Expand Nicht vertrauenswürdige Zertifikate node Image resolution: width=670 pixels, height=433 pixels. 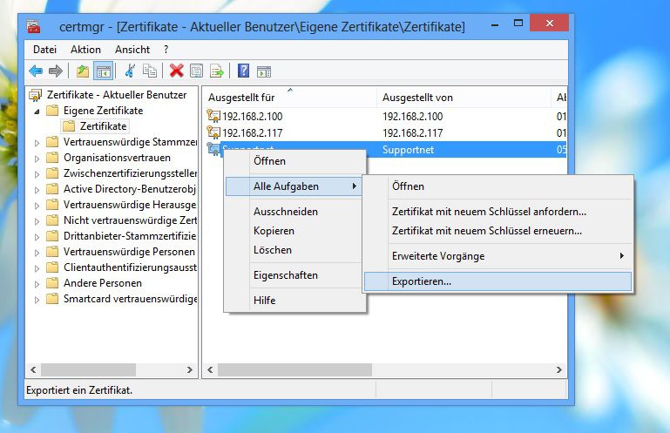tap(37, 221)
